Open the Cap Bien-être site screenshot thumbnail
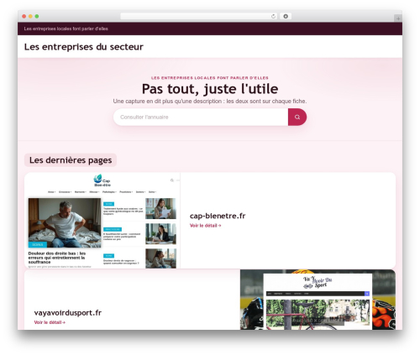The width and height of the screenshot is (420, 355). tap(102, 221)
